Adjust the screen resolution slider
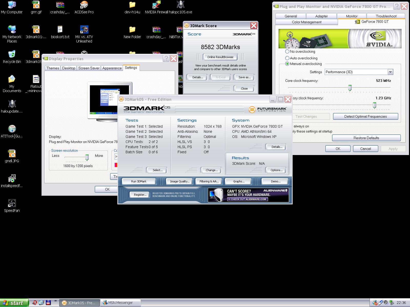410x307 pixels. (87, 157)
